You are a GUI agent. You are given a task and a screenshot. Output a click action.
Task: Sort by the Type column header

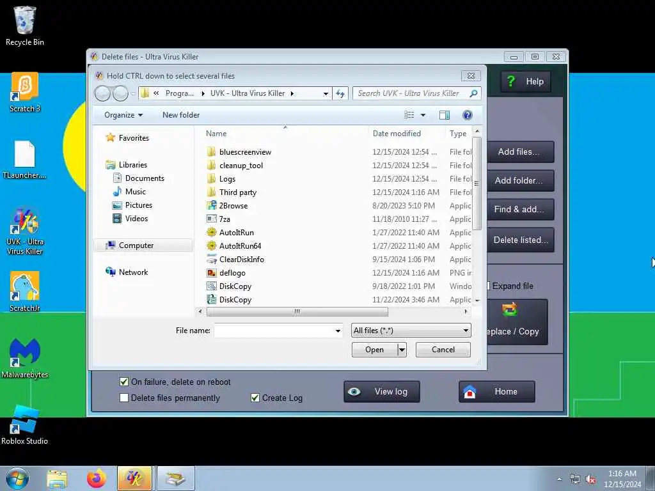point(458,134)
